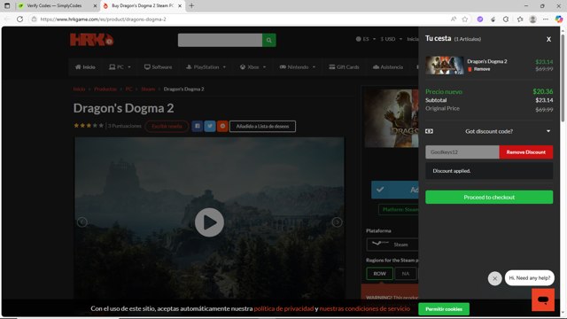567x319 pixels.
Task: Expand 'Got discount code?' section
Action: coord(489,131)
